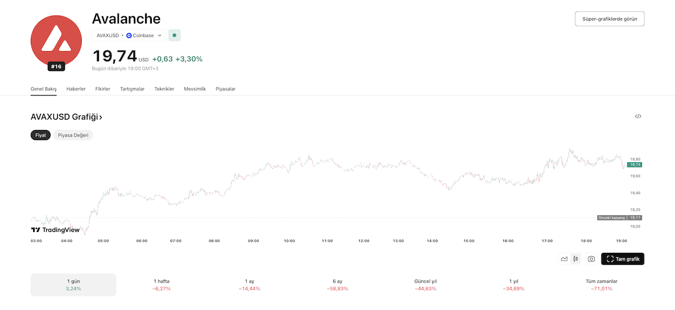The image size is (675, 310).
Task: Open the AVAXUSD Grafiği heading link
Action: [x=66, y=117]
